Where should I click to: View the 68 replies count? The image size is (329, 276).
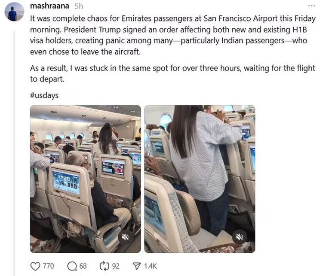pyautogui.click(x=83, y=266)
